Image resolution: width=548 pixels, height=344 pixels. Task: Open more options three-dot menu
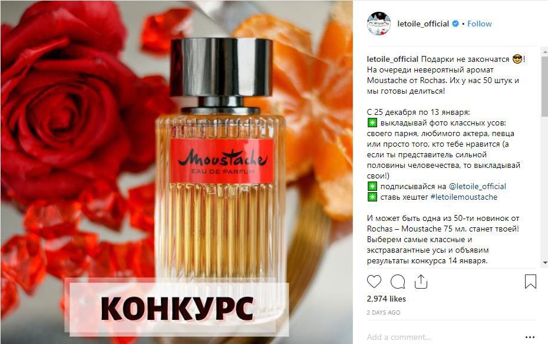[x=530, y=338]
